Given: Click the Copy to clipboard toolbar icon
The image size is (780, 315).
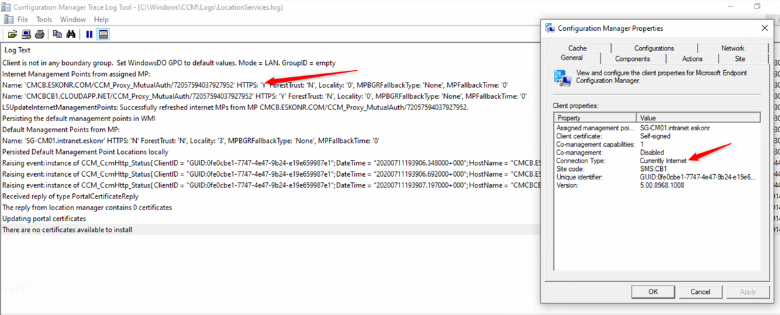Looking at the screenshot, I should 57,34.
